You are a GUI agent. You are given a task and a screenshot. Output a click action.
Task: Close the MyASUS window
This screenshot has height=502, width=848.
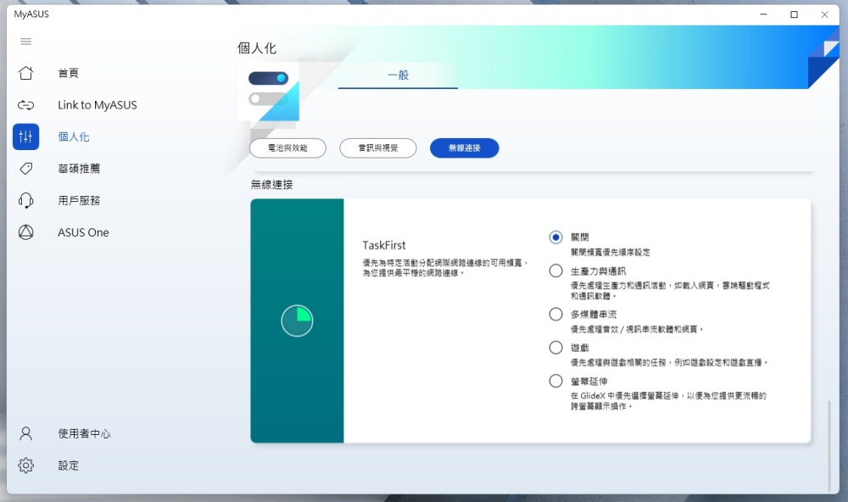click(824, 14)
